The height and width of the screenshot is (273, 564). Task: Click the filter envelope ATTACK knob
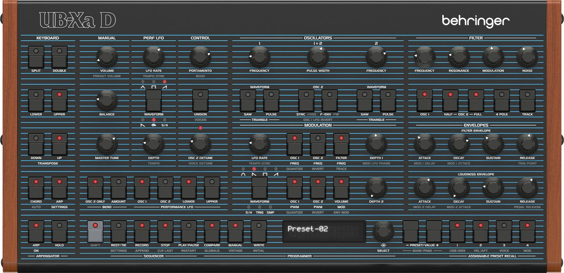coord(424,144)
